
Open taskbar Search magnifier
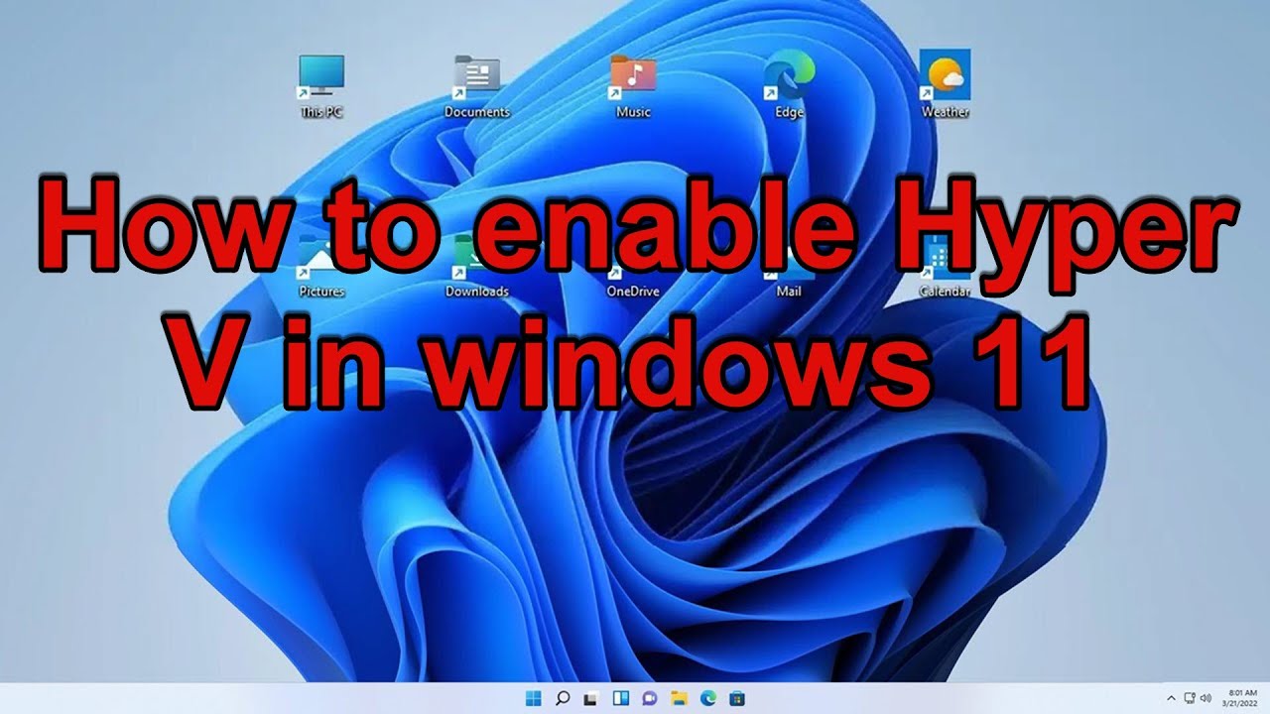click(x=563, y=698)
